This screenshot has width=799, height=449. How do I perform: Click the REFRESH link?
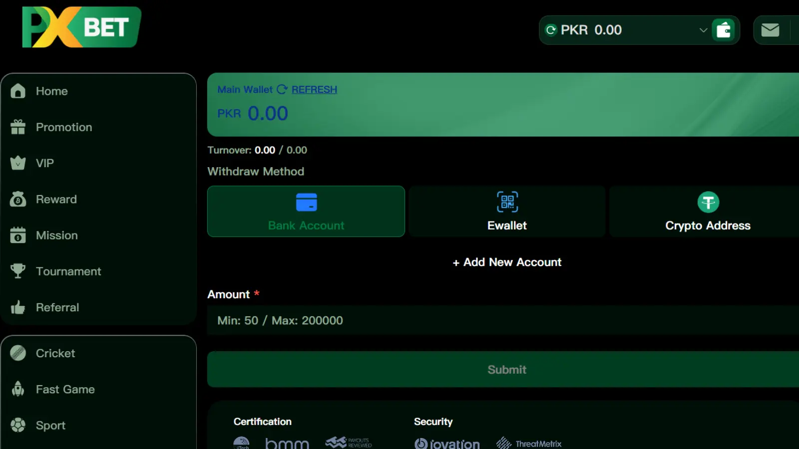pyautogui.click(x=314, y=89)
